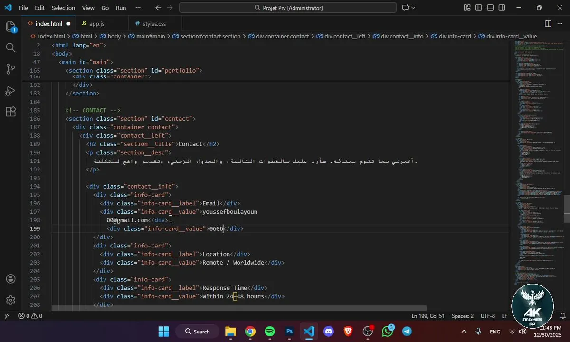
Task: Select the index.html editor tab
Action: pos(48,24)
